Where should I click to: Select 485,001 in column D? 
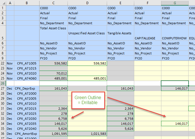pos(87,78)
